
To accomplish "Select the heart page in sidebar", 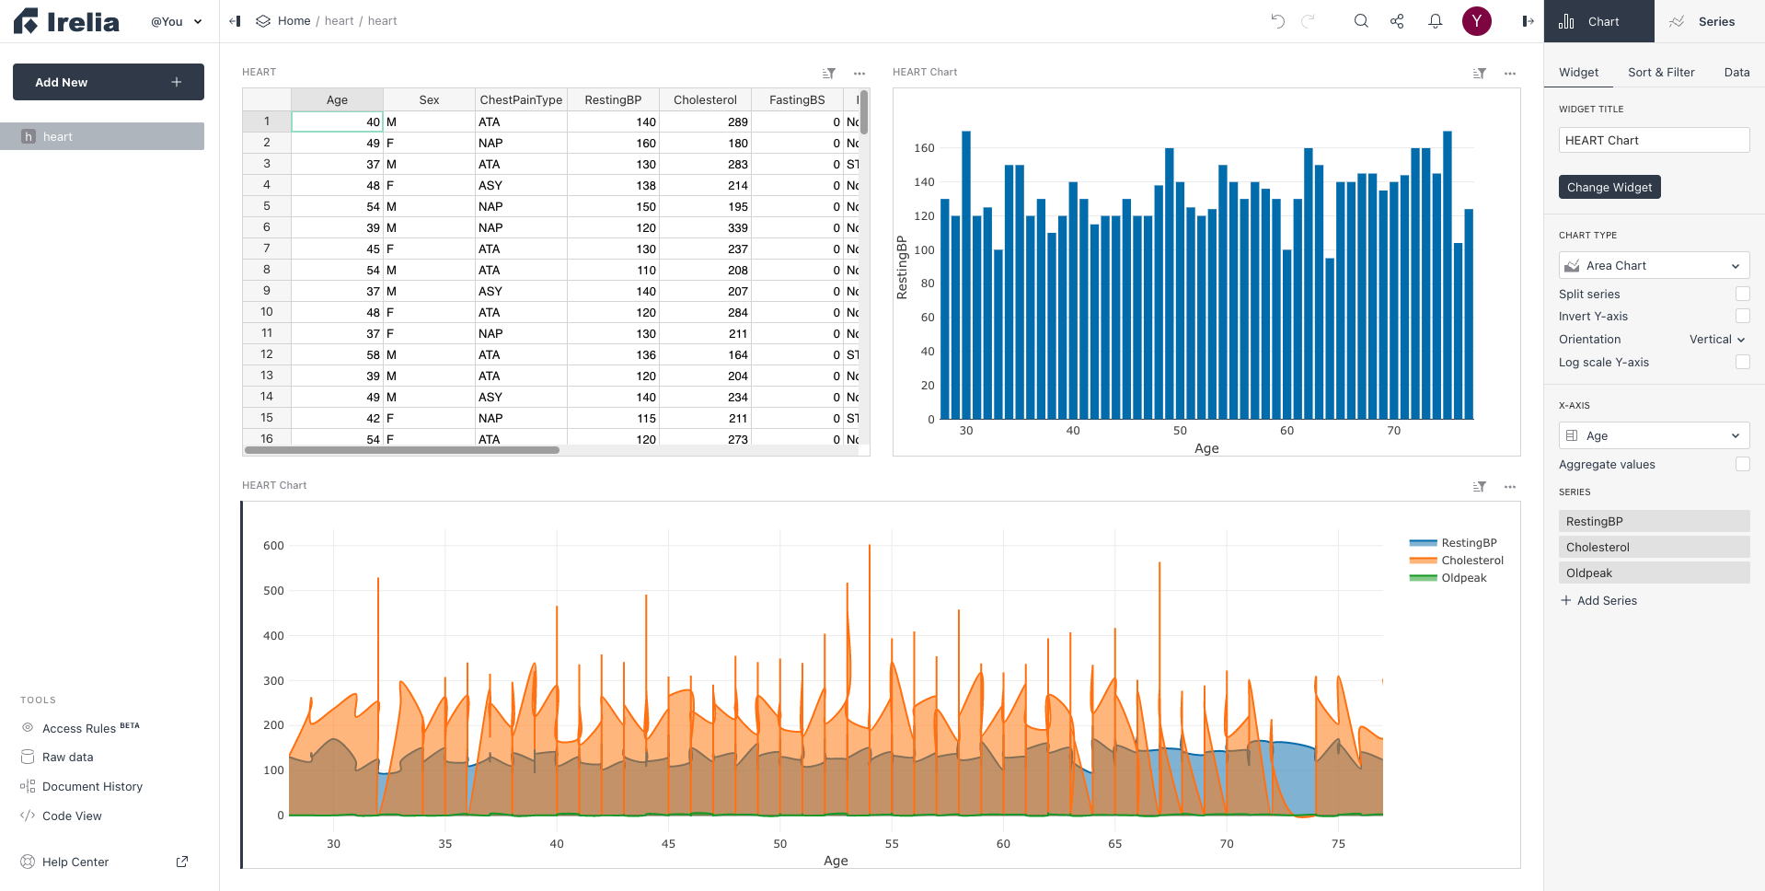I will [x=102, y=136].
